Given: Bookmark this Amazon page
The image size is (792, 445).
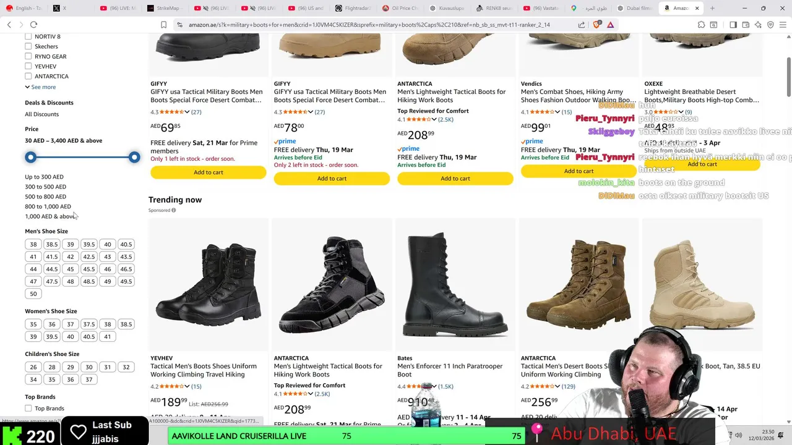Looking at the screenshot, I should click(x=163, y=25).
